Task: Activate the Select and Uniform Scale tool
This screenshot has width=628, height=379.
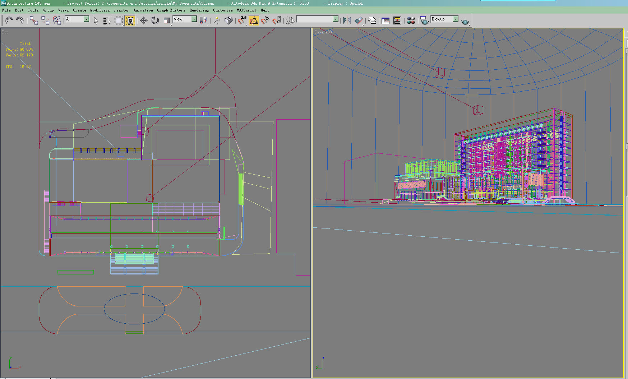Action: coord(166,20)
